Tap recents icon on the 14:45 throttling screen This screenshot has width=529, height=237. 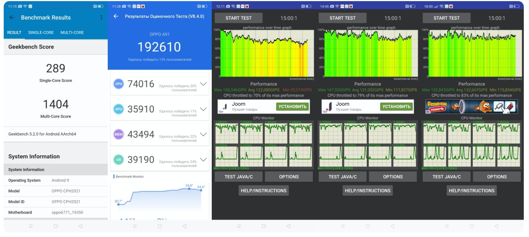coord(343,226)
